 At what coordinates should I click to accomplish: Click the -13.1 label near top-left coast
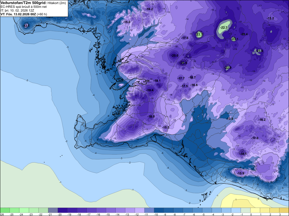(x=26, y=26)
